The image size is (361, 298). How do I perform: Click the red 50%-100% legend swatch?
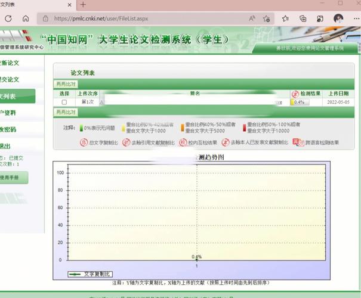coord(244,128)
